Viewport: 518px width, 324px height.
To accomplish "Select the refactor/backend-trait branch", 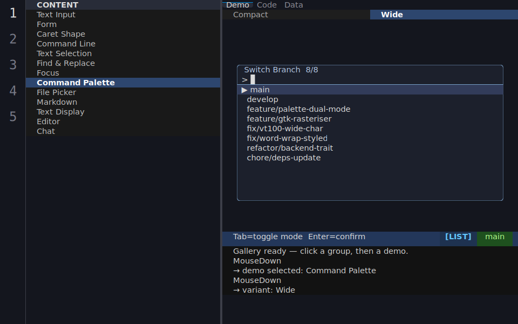I will (370, 148).
